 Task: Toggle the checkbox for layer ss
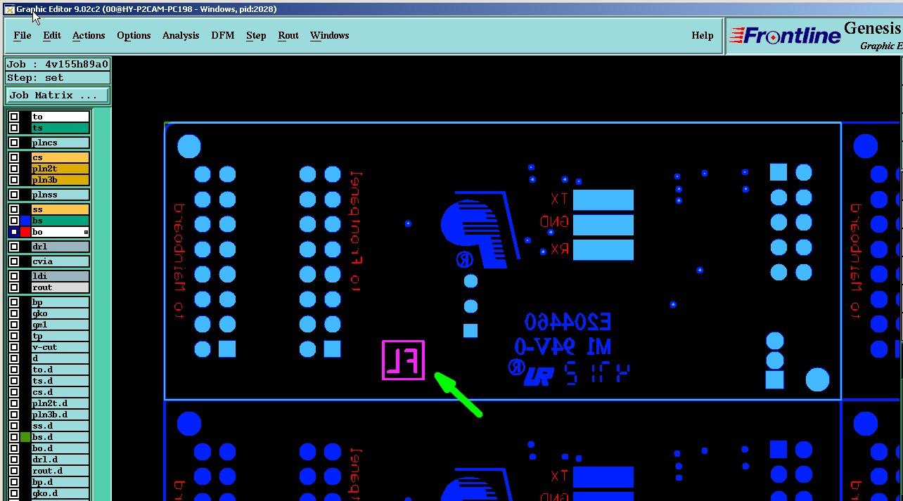coord(14,209)
